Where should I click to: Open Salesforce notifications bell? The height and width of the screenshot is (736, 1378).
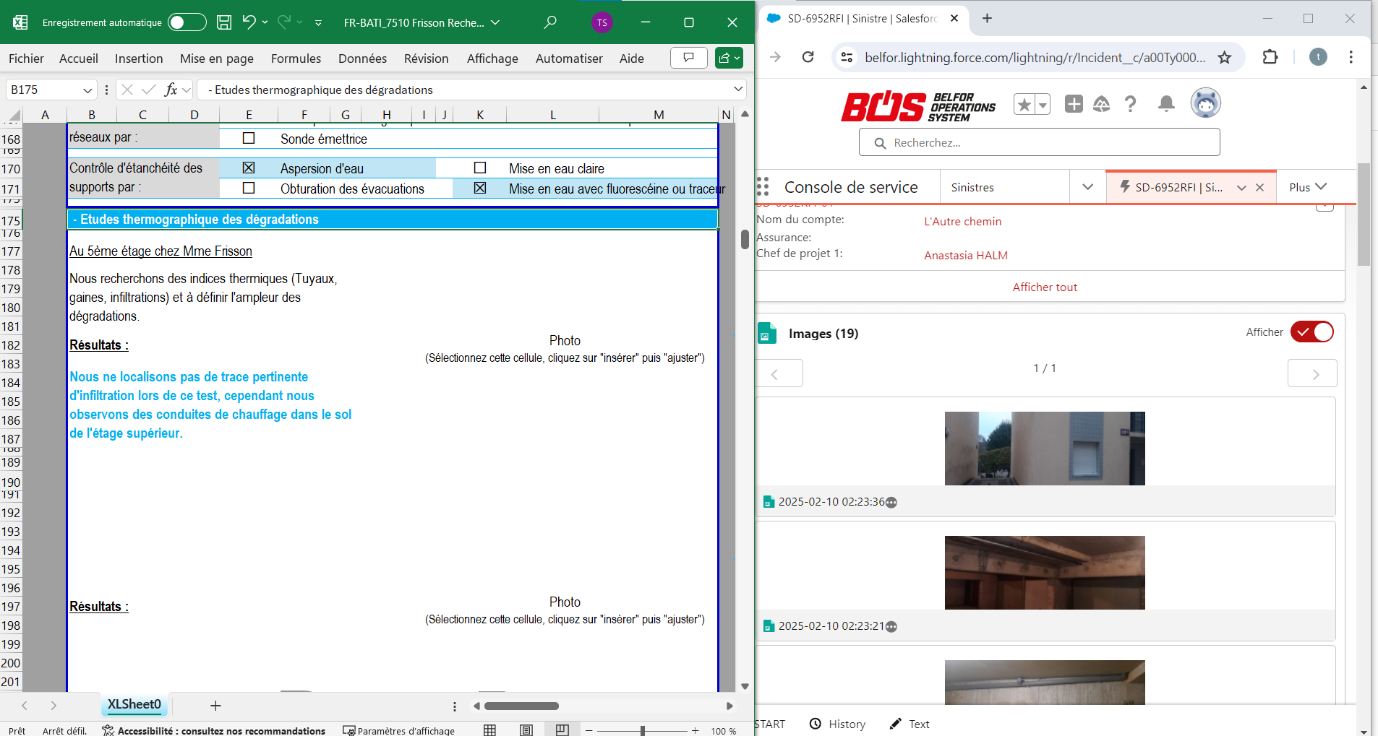(x=1166, y=104)
